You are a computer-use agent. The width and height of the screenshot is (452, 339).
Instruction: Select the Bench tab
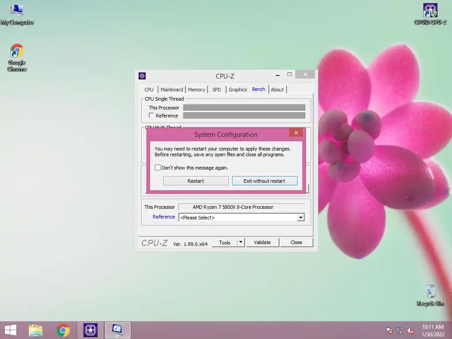[x=259, y=89]
